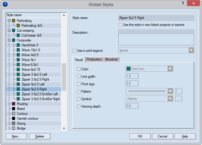Click the dark red Routing style icon
Screen dimensions: 202x145
click(13, 104)
